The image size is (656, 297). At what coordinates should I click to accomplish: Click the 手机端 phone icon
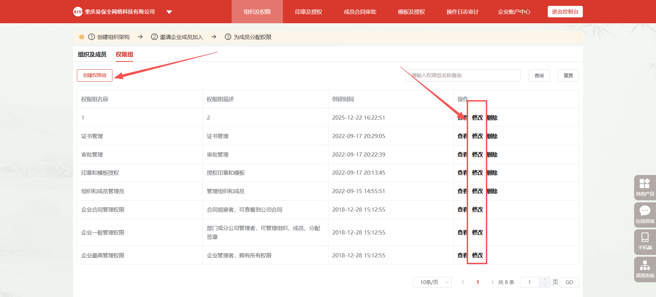pyautogui.click(x=644, y=241)
